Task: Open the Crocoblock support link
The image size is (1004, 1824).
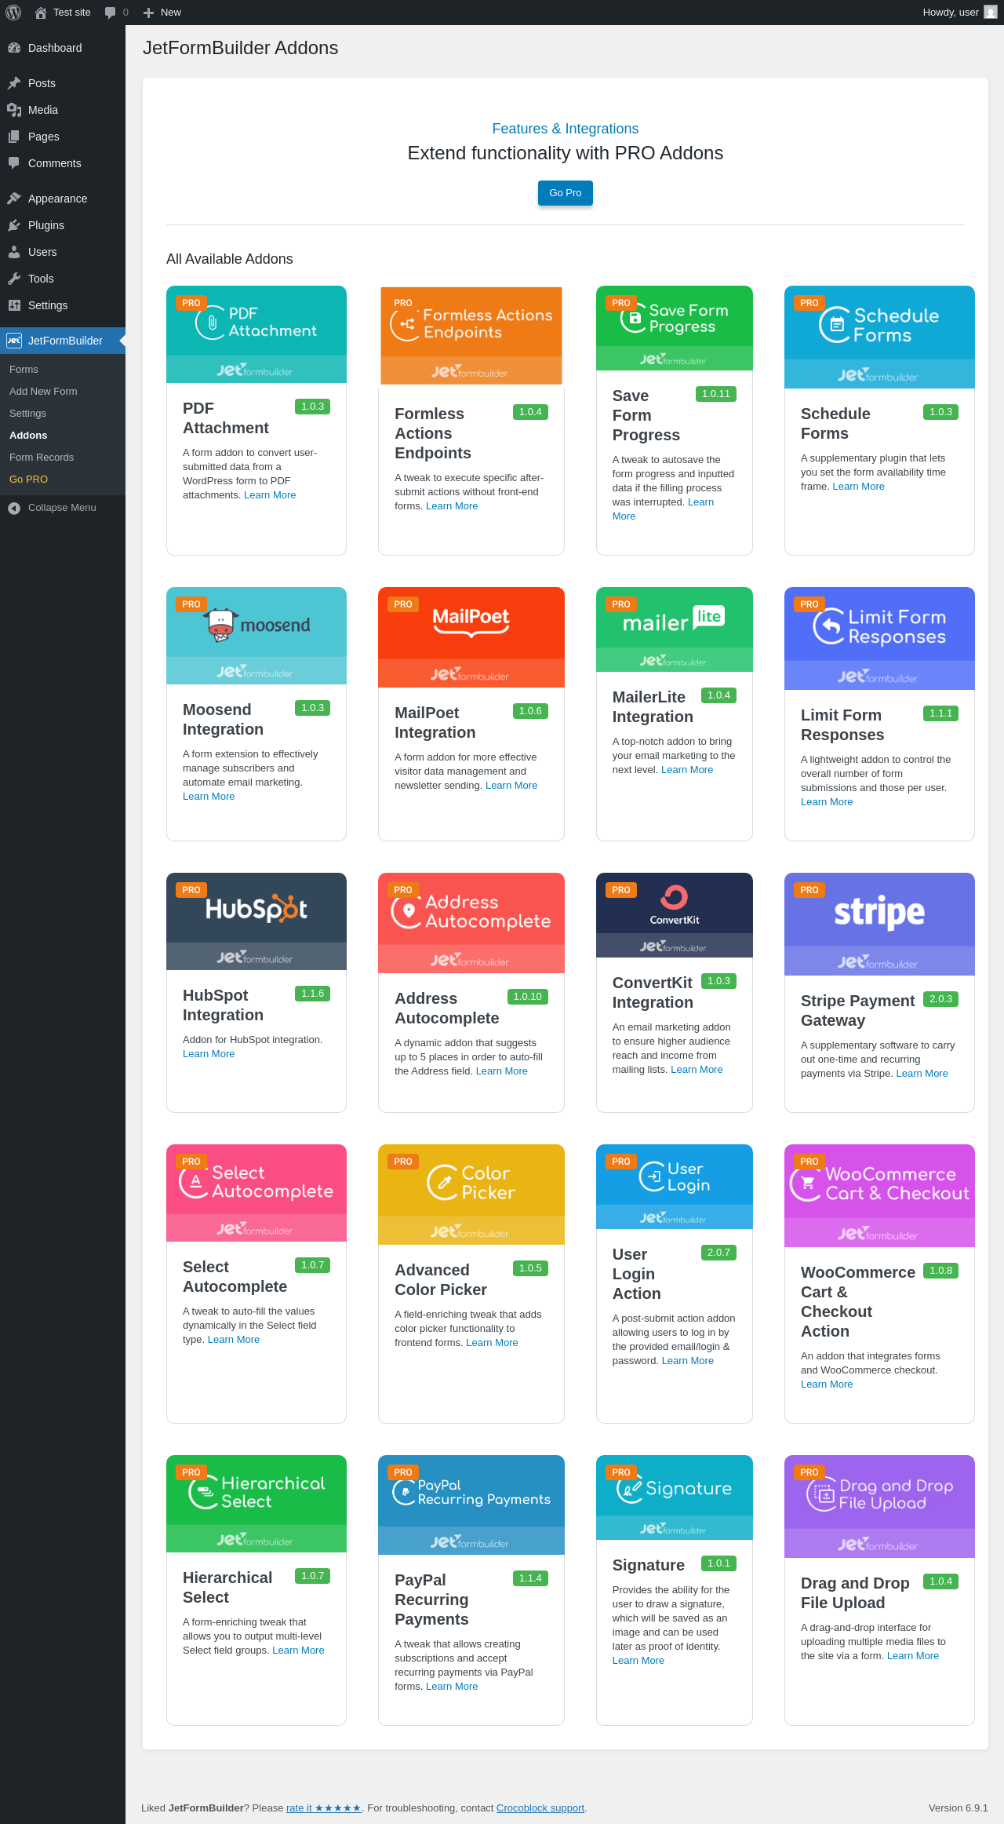Action: click(540, 1808)
